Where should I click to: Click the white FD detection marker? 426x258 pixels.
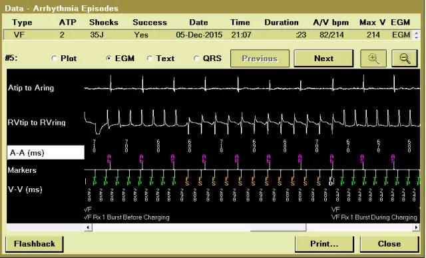[331, 182]
